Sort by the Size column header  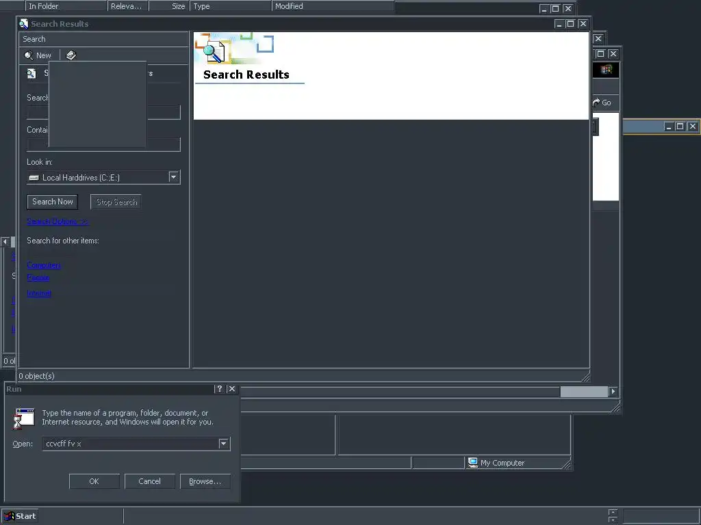click(170, 6)
